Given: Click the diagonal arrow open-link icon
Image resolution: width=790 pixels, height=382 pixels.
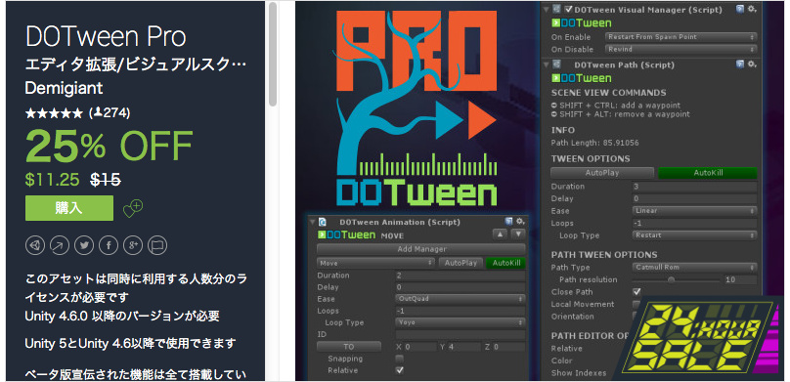Looking at the screenshot, I should [x=60, y=245].
